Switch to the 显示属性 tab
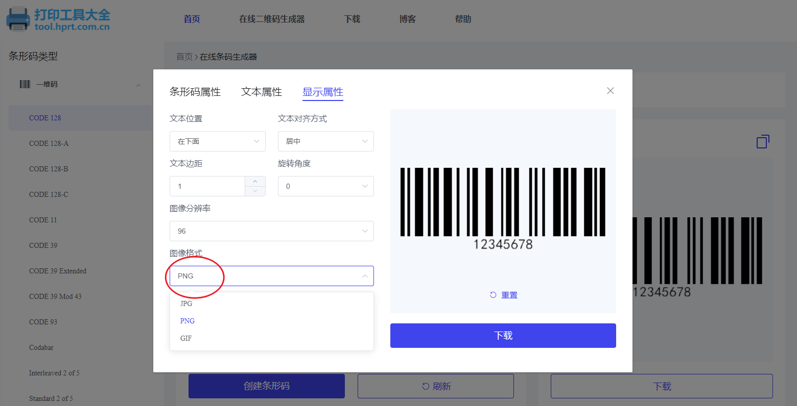Image resolution: width=797 pixels, height=406 pixels. 323,92
